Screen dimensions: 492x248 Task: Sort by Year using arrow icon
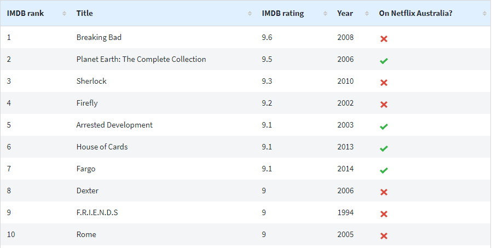pos(367,14)
